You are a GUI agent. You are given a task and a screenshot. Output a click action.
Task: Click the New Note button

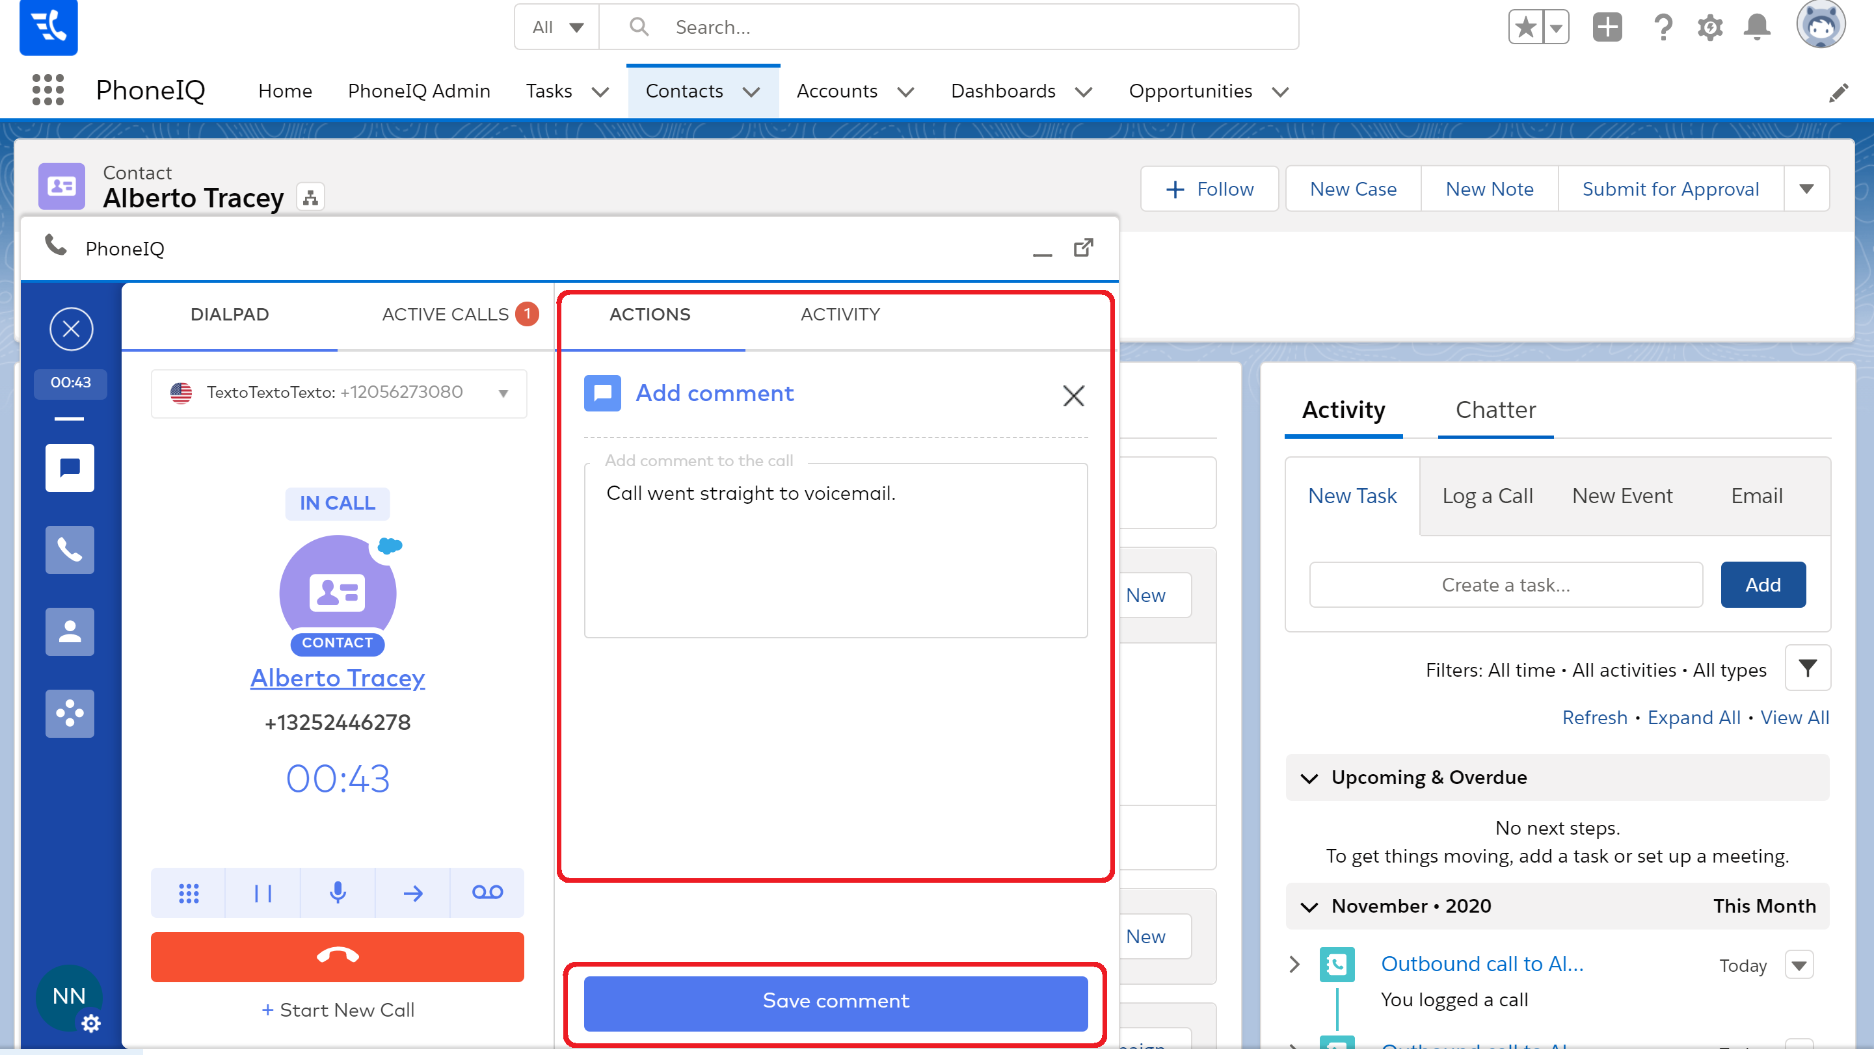pyautogui.click(x=1489, y=189)
